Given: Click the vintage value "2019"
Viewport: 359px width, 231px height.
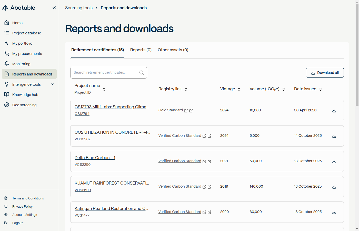Looking at the screenshot, I should click(224, 186).
